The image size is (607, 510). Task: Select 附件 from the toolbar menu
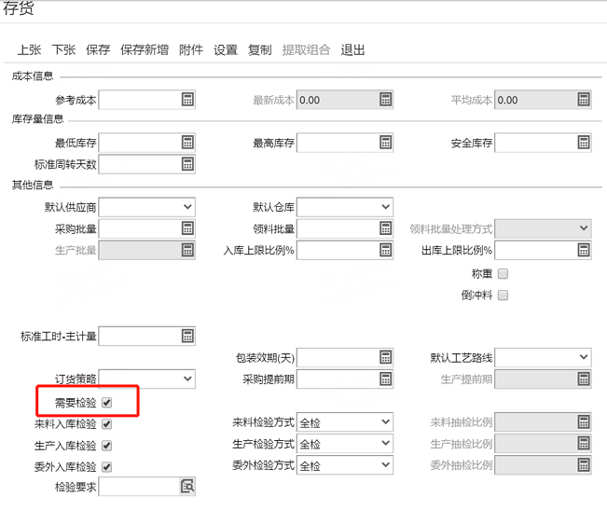tap(191, 50)
